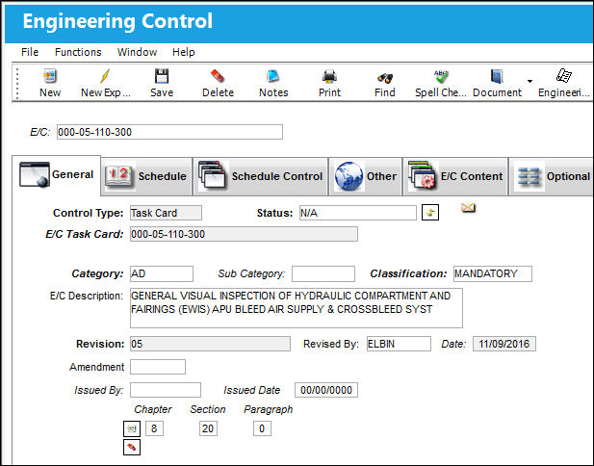
Task: Switch to the Schedule Control tab
Action: (260, 176)
